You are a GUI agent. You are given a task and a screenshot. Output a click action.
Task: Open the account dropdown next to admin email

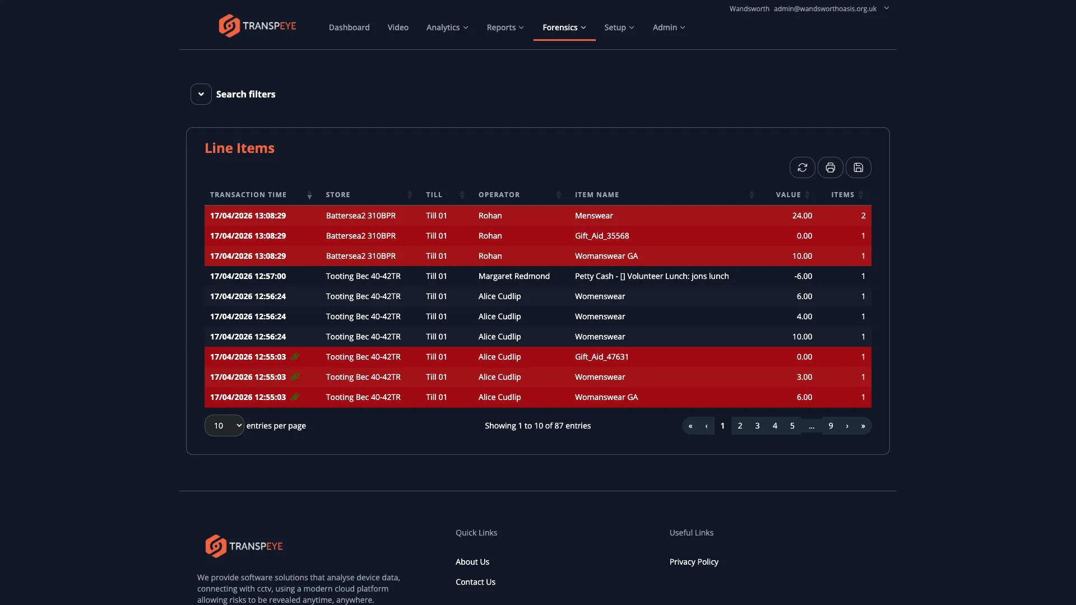pos(887,8)
